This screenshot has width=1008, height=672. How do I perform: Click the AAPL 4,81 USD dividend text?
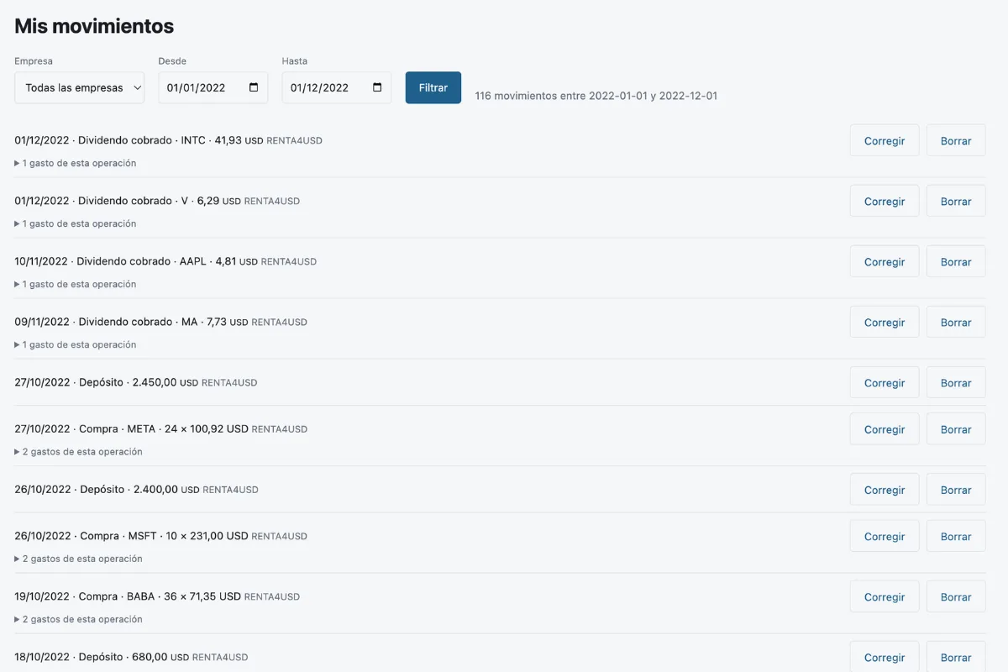165,261
